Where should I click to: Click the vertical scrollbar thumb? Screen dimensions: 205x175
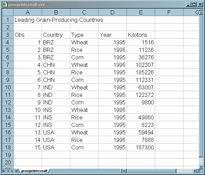click(201, 86)
